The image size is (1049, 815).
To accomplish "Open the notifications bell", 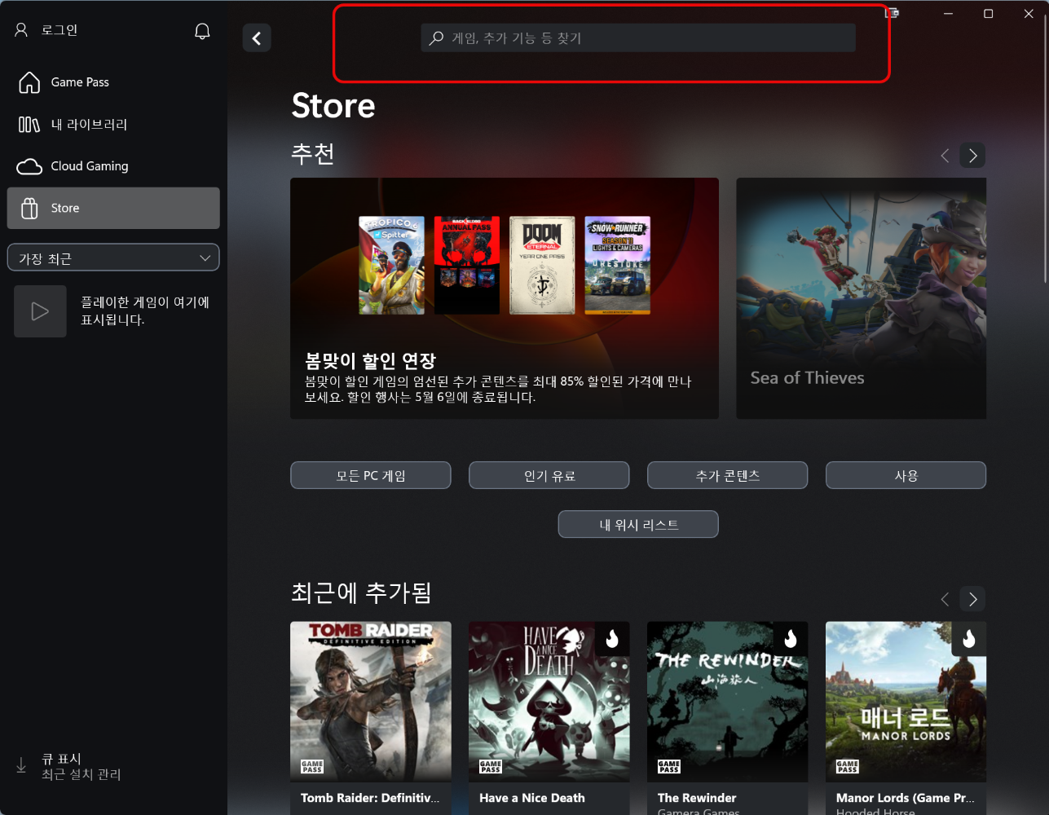I will pyautogui.click(x=202, y=31).
